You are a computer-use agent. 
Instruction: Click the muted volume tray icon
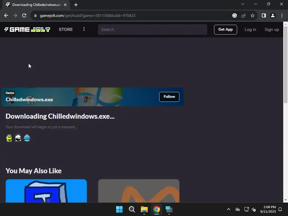(254, 209)
